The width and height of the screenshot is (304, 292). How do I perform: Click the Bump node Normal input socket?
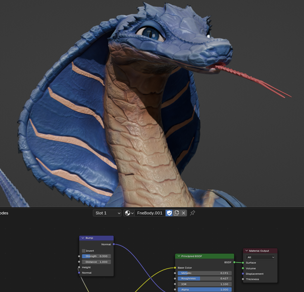pos(79,273)
